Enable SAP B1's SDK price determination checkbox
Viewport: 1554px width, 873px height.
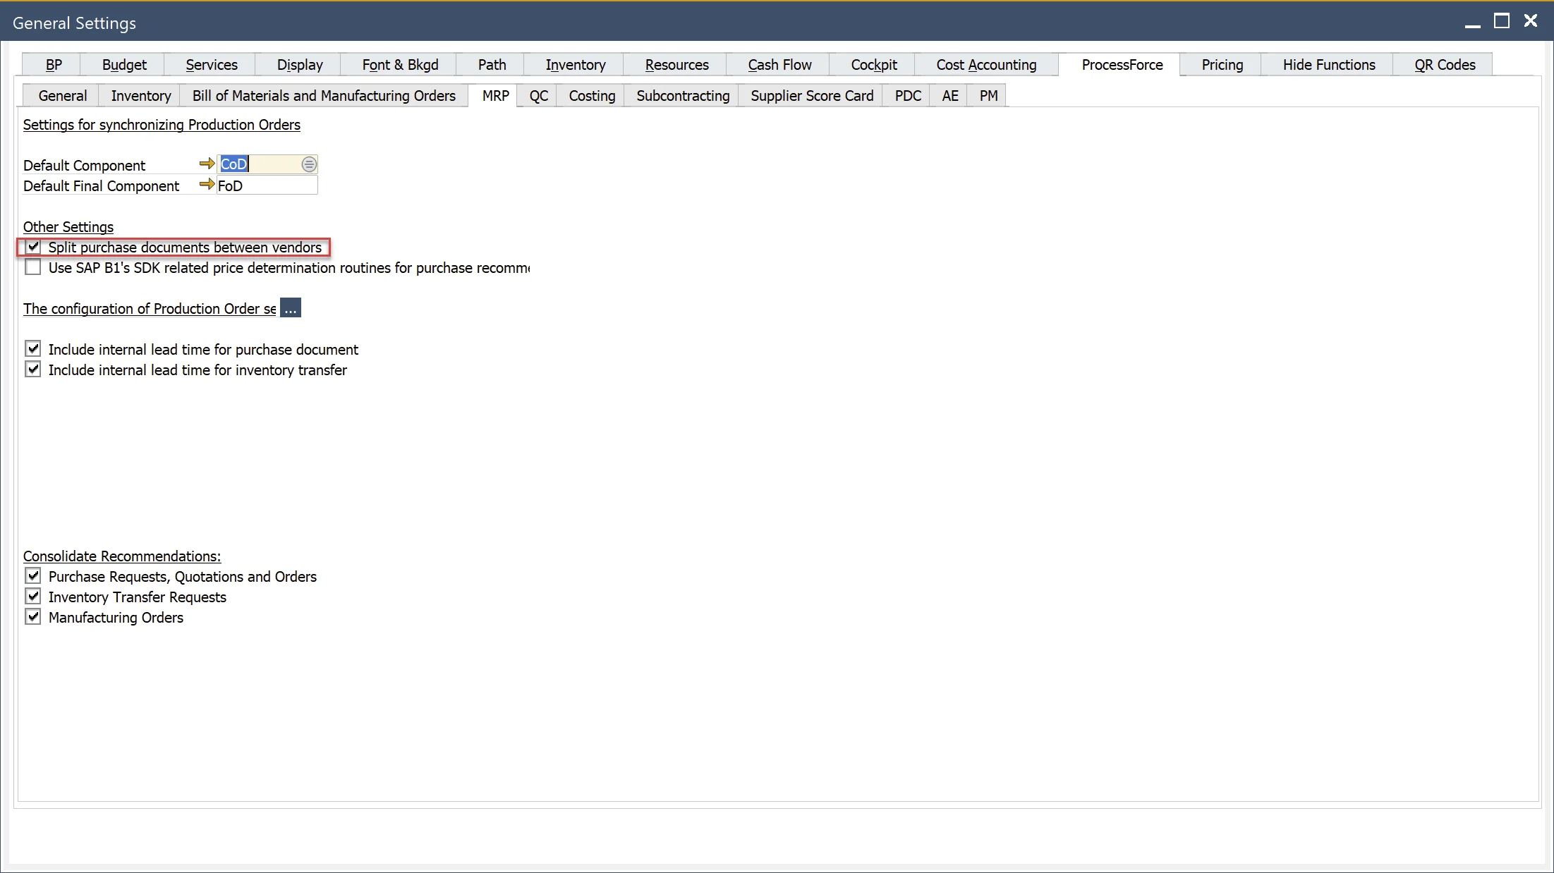point(33,267)
